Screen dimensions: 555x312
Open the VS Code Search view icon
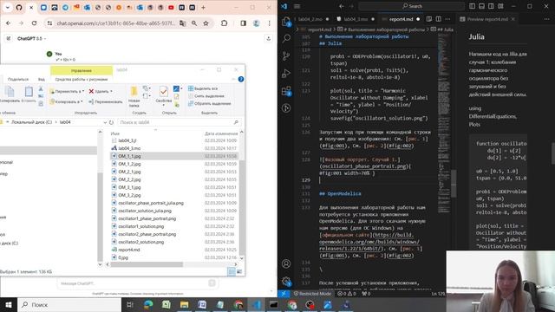point(286,38)
